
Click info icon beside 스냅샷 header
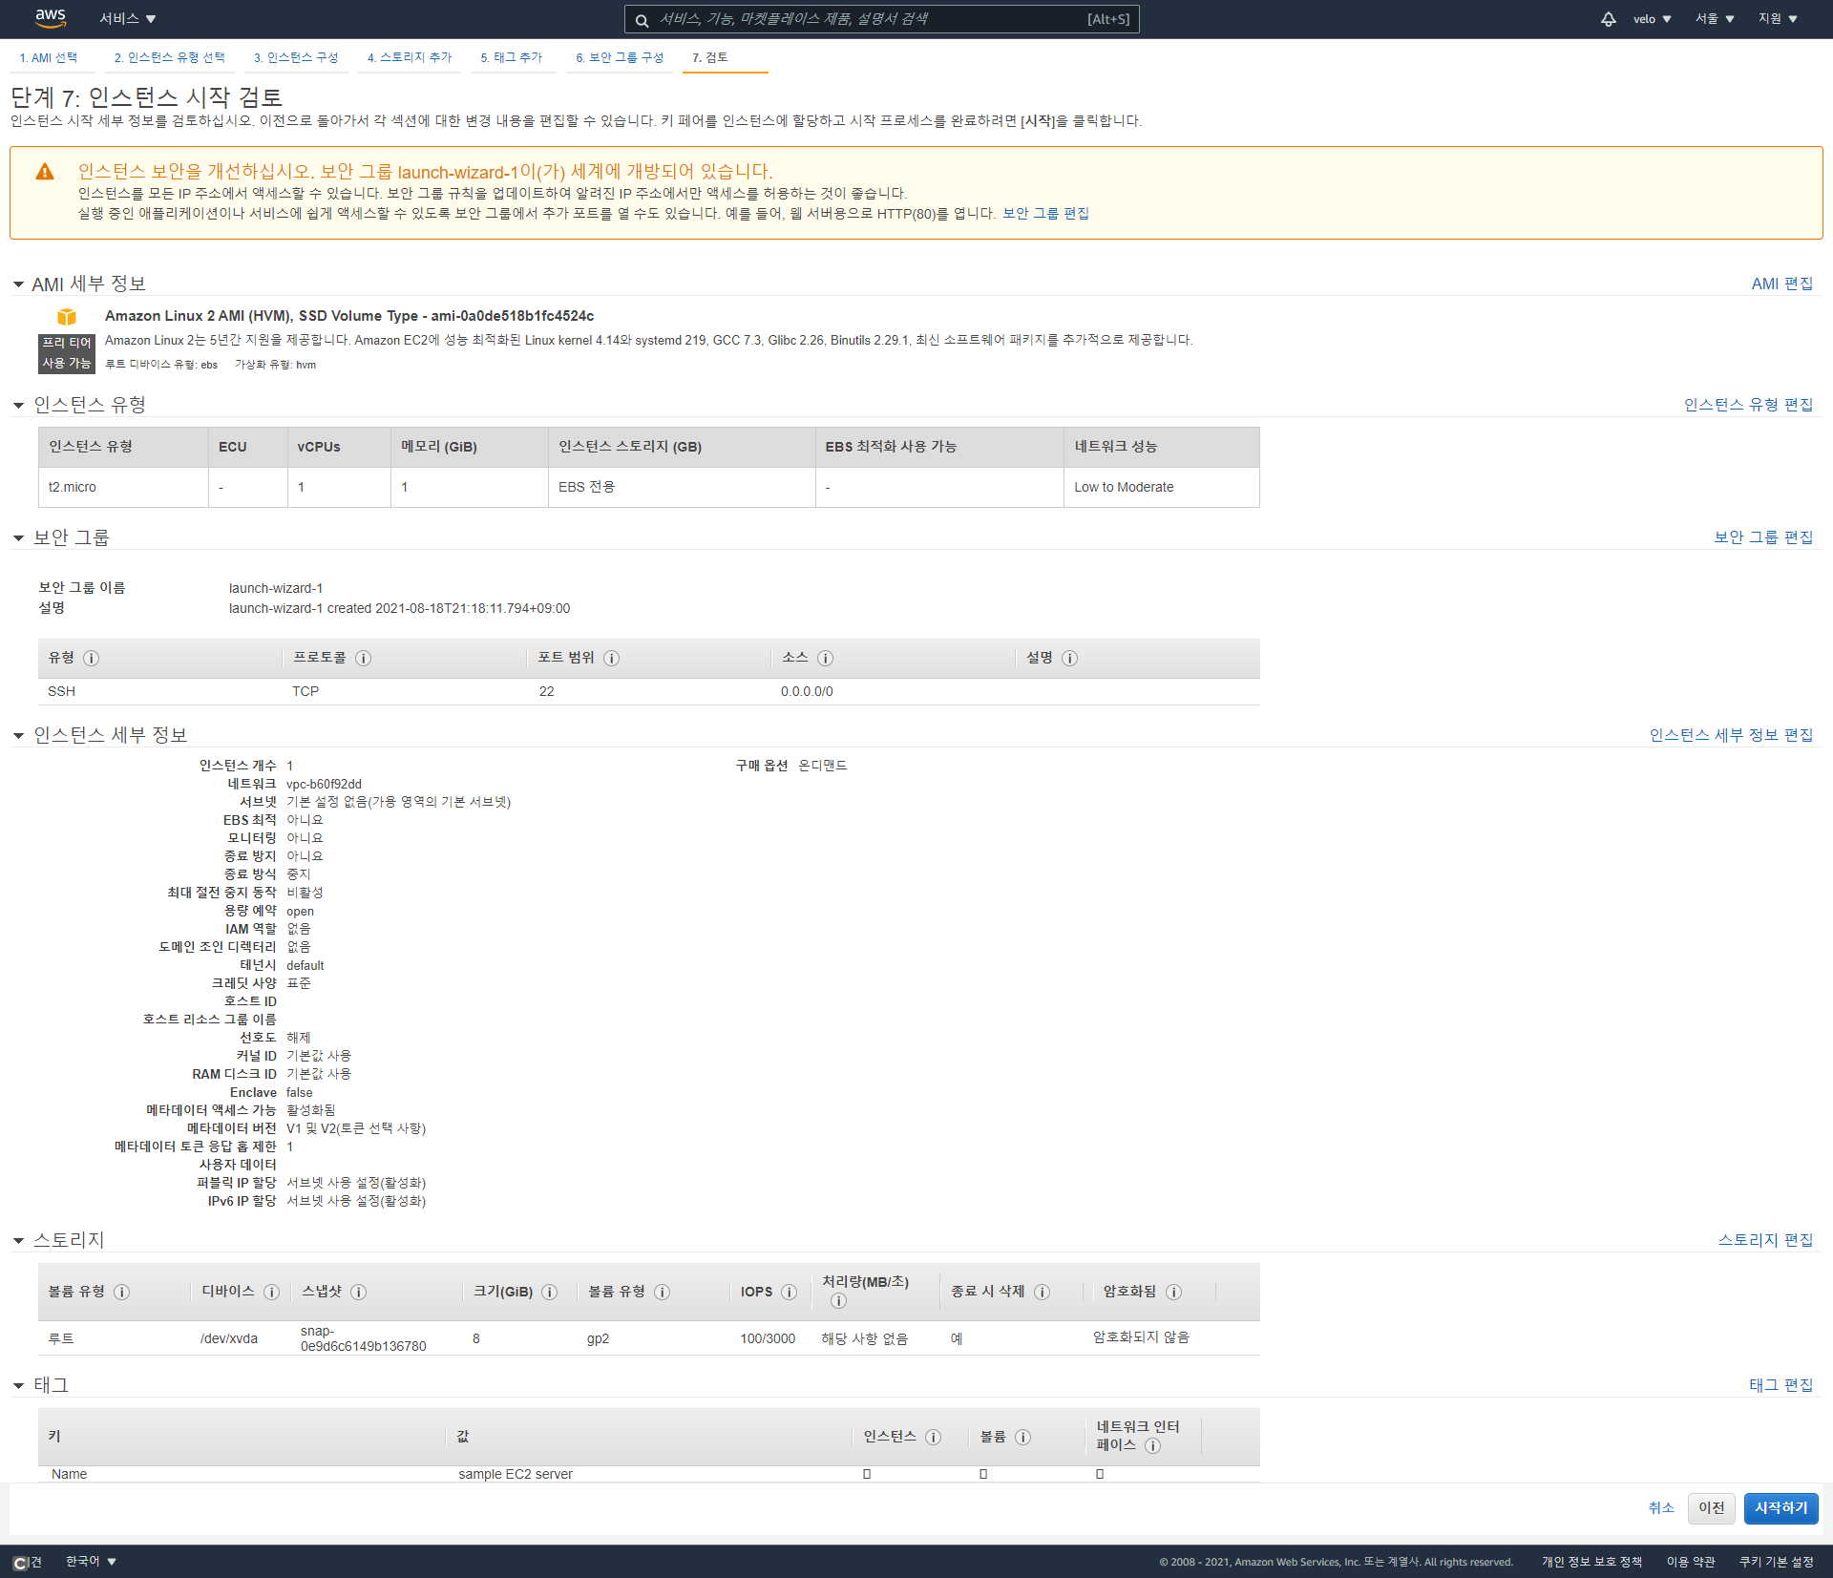[358, 1292]
